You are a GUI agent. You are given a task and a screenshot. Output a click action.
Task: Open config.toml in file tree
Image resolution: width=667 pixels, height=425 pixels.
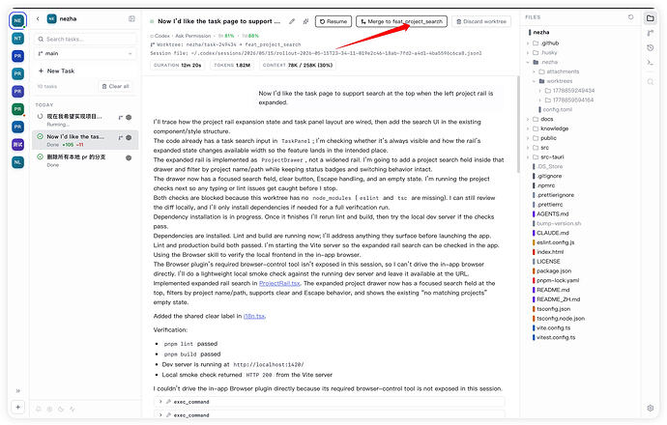[557, 109]
